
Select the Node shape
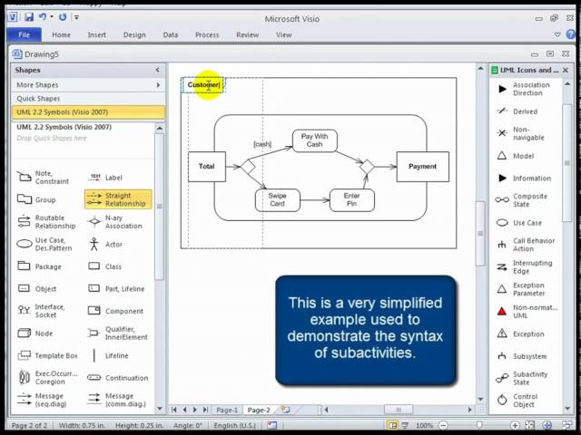34,333
